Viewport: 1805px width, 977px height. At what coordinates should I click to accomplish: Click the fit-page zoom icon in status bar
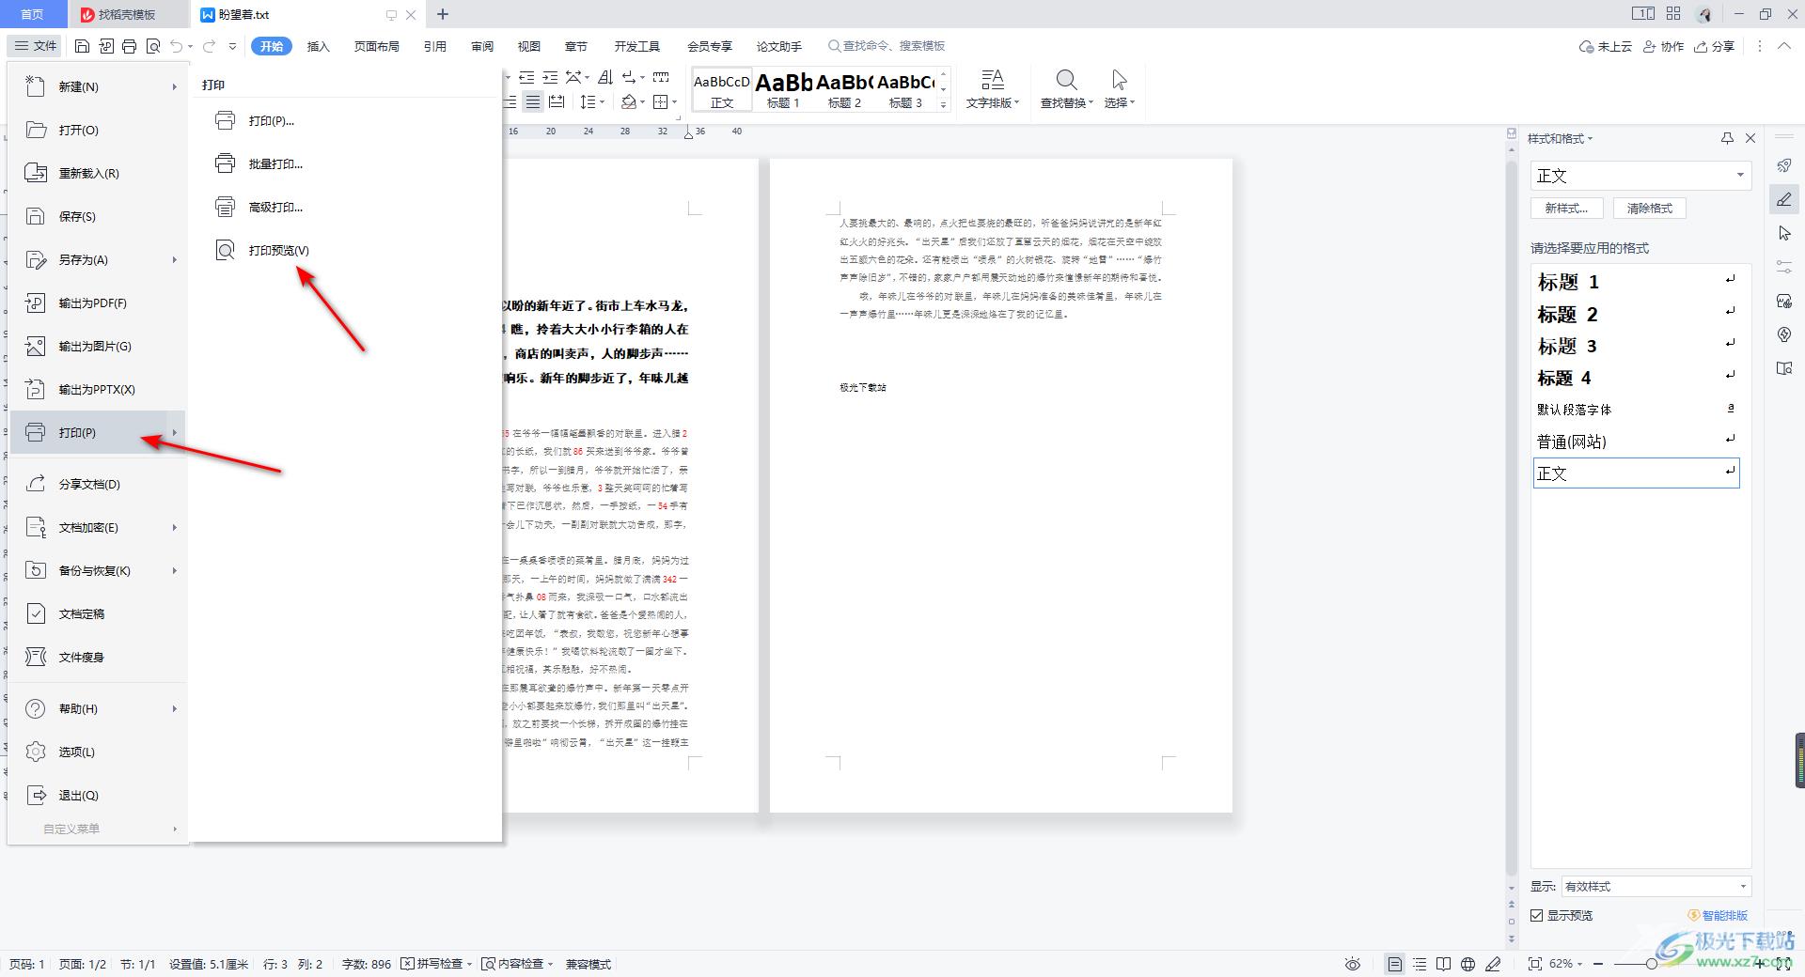pyautogui.click(x=1535, y=964)
